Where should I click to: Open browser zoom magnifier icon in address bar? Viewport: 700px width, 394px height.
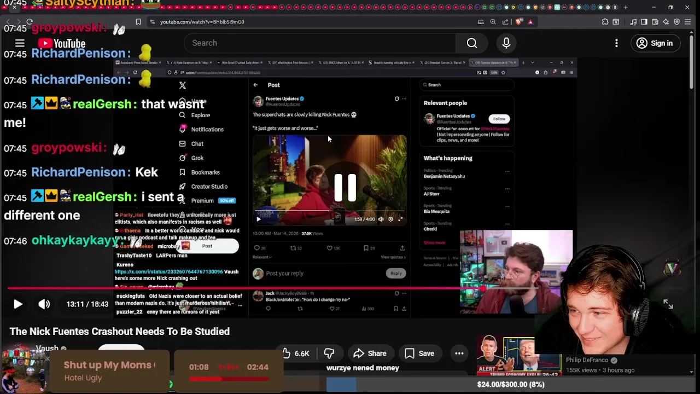point(493,22)
